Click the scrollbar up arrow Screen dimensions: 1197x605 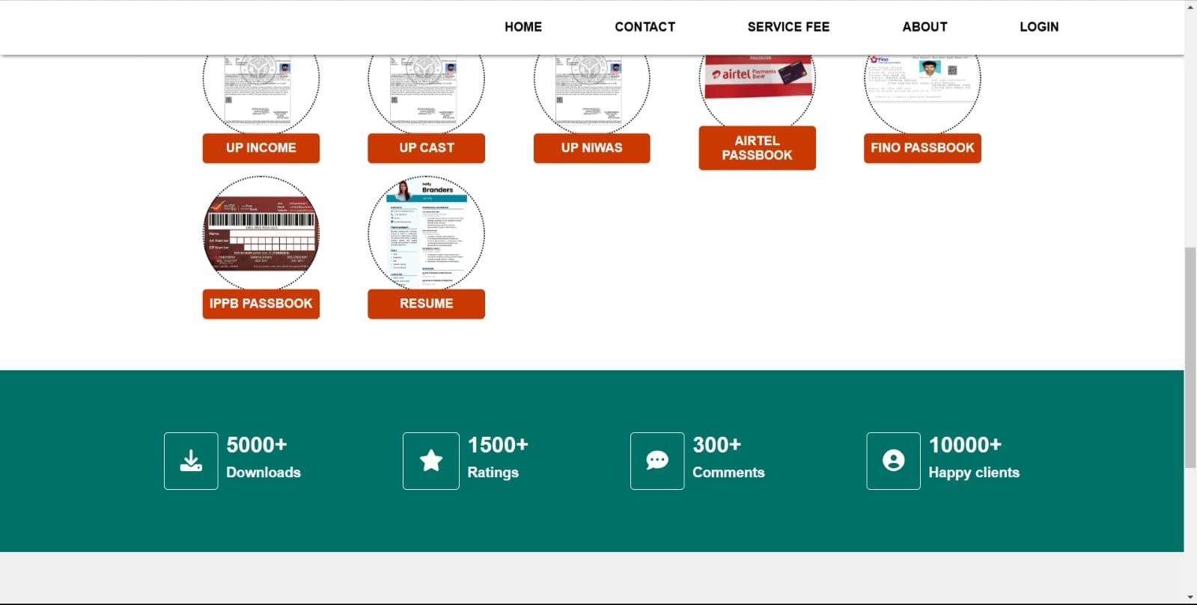click(x=1190, y=7)
